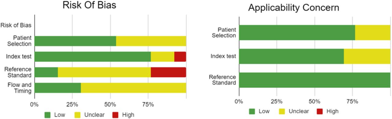The height and width of the screenshot is (119, 392).
Task: Select the green Low segment of Flow and Timing bar
Action: [58, 88]
